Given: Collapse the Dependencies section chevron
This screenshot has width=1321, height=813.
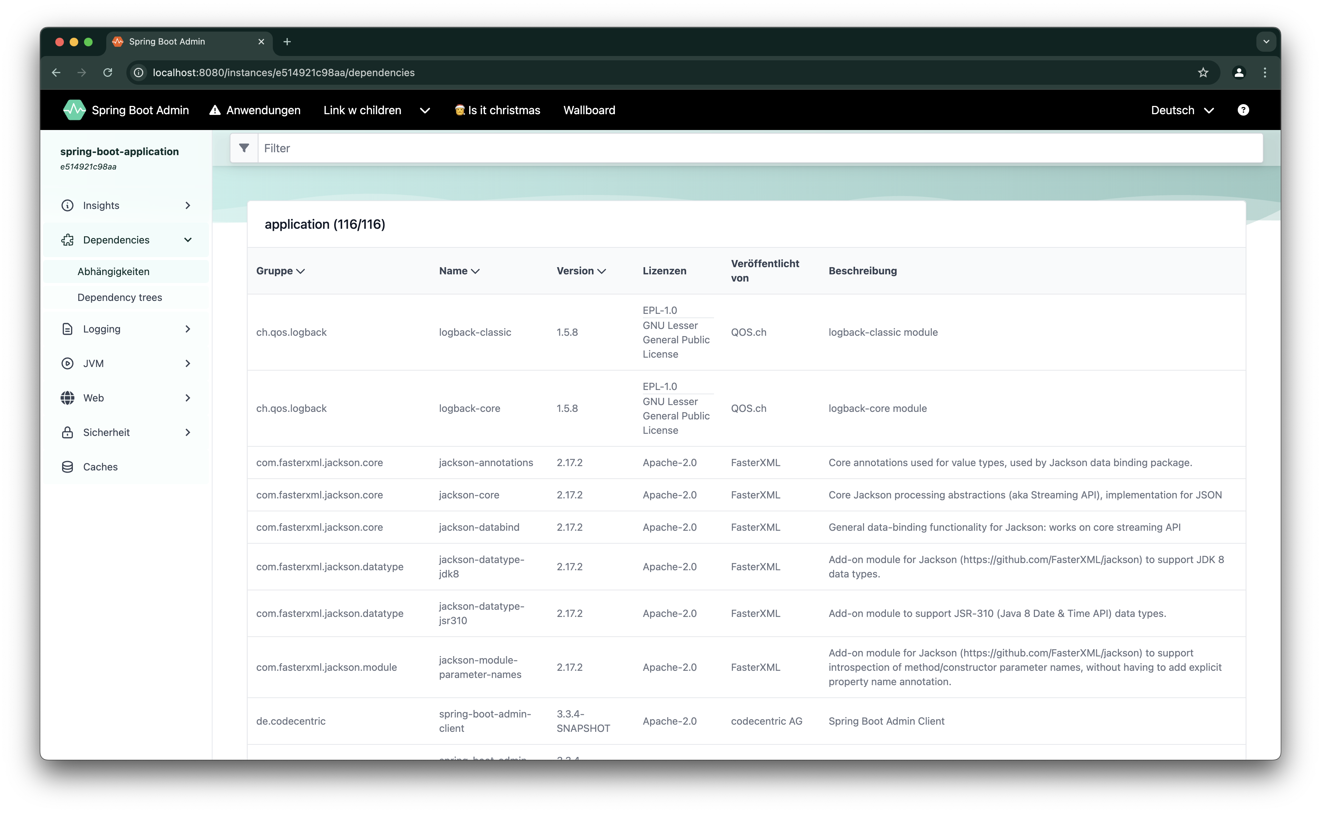Looking at the screenshot, I should pos(188,240).
